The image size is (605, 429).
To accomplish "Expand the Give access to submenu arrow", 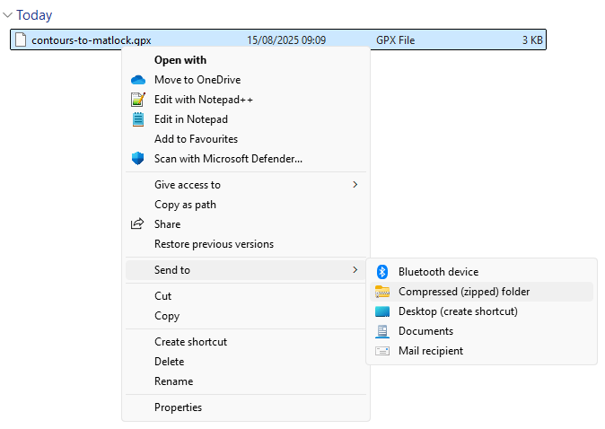I will pos(355,185).
